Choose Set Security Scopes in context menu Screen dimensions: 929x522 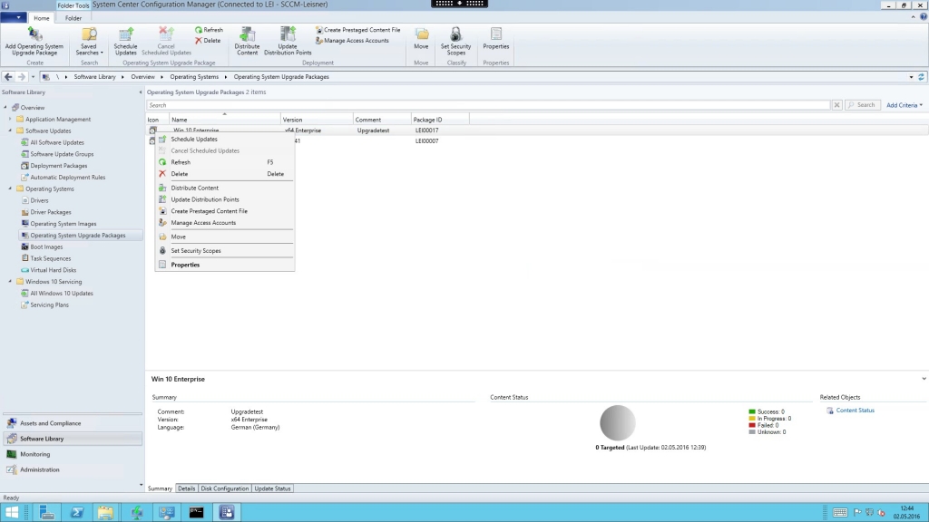(225, 250)
